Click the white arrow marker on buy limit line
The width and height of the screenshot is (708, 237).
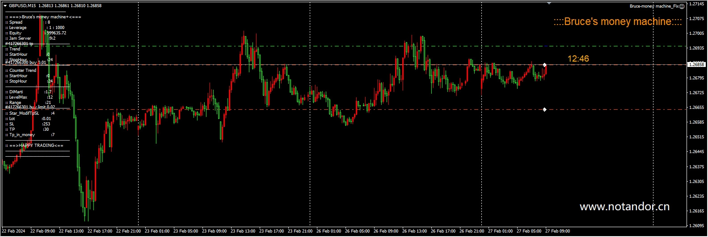[x=544, y=109]
